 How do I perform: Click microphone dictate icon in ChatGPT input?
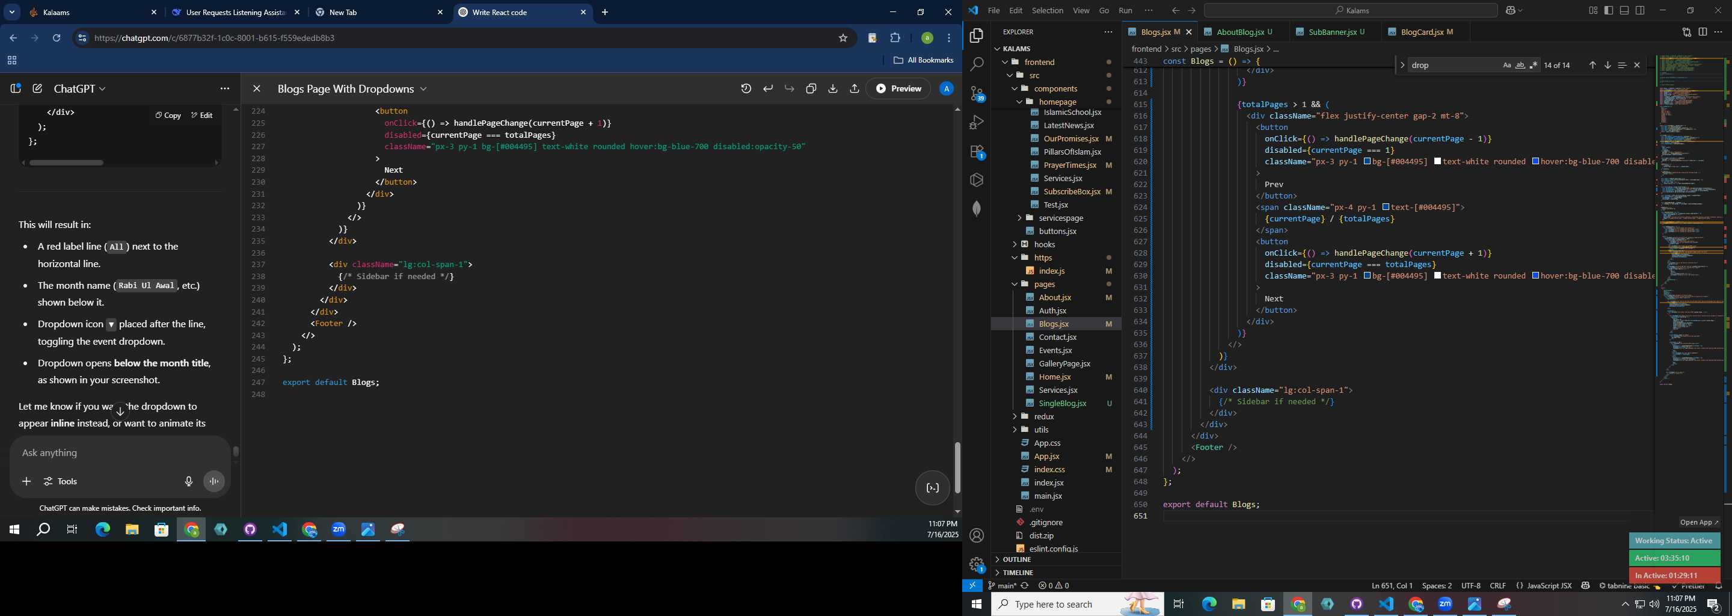point(188,481)
